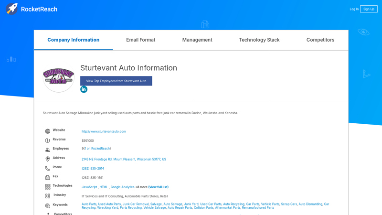The width and height of the screenshot is (382, 215).
Task: Click the RocketReach rocket logo icon
Action: pos(11,9)
